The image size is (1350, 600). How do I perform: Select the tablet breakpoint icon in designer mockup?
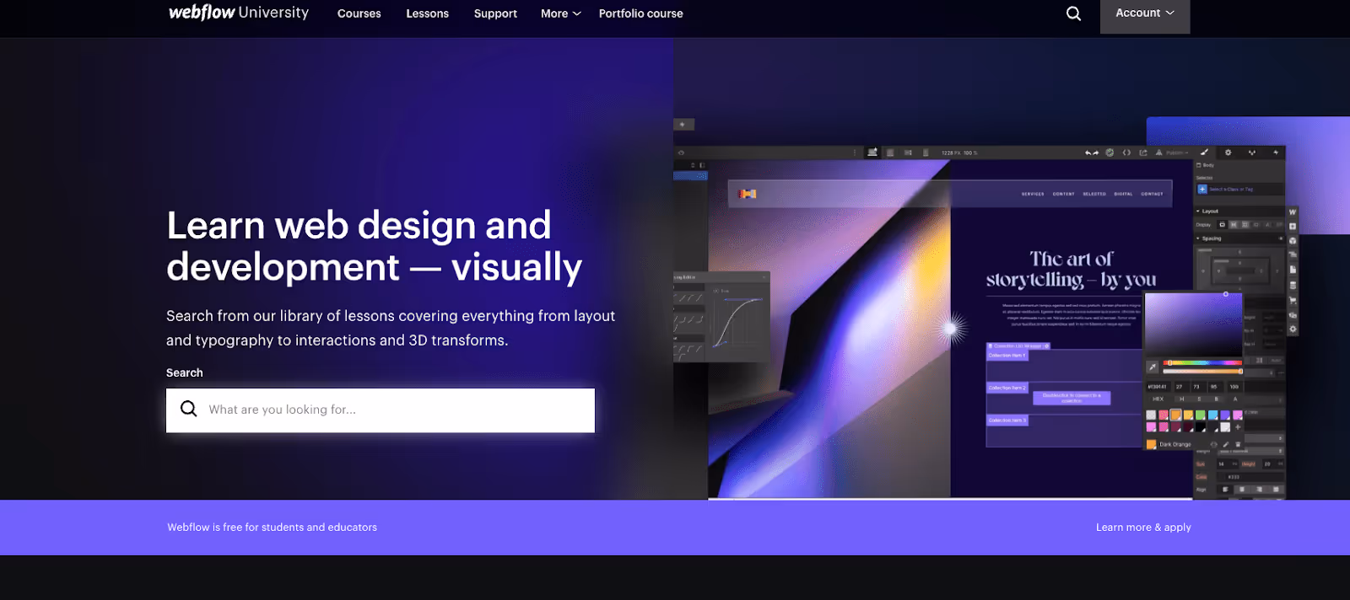(890, 153)
